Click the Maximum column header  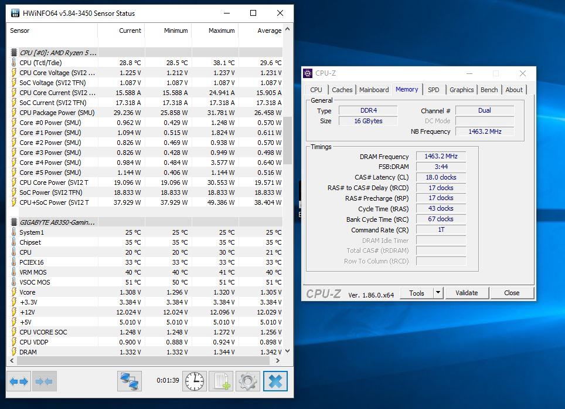pyautogui.click(x=215, y=31)
